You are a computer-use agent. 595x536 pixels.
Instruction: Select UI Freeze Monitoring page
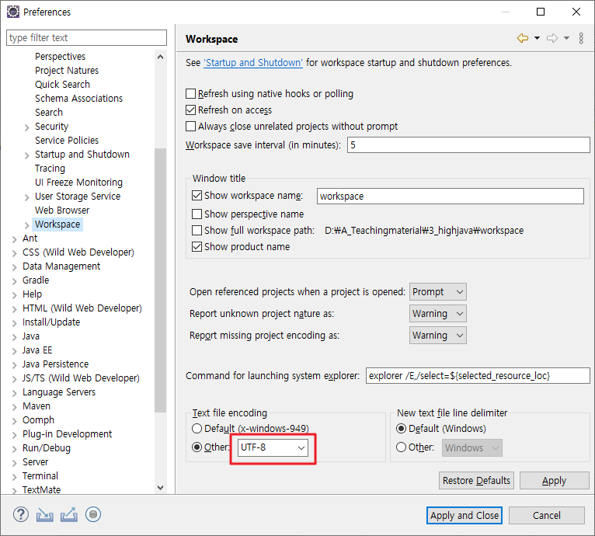(79, 183)
